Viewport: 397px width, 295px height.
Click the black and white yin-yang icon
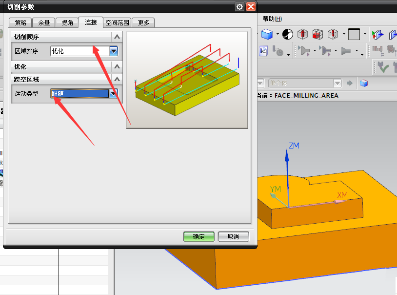tap(288, 34)
